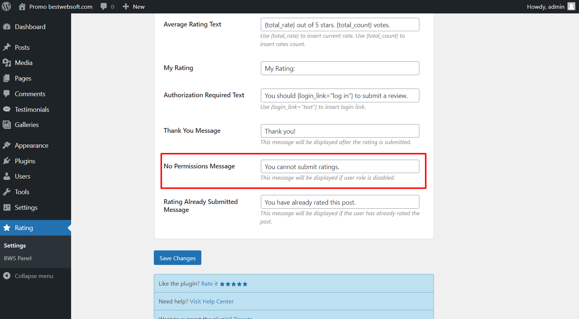Click the Thank You Message label
The width and height of the screenshot is (579, 319).
click(x=192, y=131)
